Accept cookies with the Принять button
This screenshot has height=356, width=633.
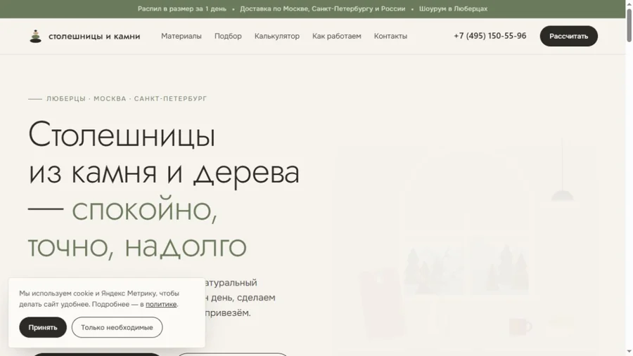click(43, 327)
